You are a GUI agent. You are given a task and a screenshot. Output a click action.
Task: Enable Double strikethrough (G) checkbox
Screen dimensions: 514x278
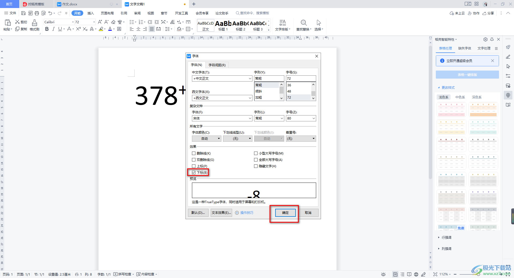[194, 160]
